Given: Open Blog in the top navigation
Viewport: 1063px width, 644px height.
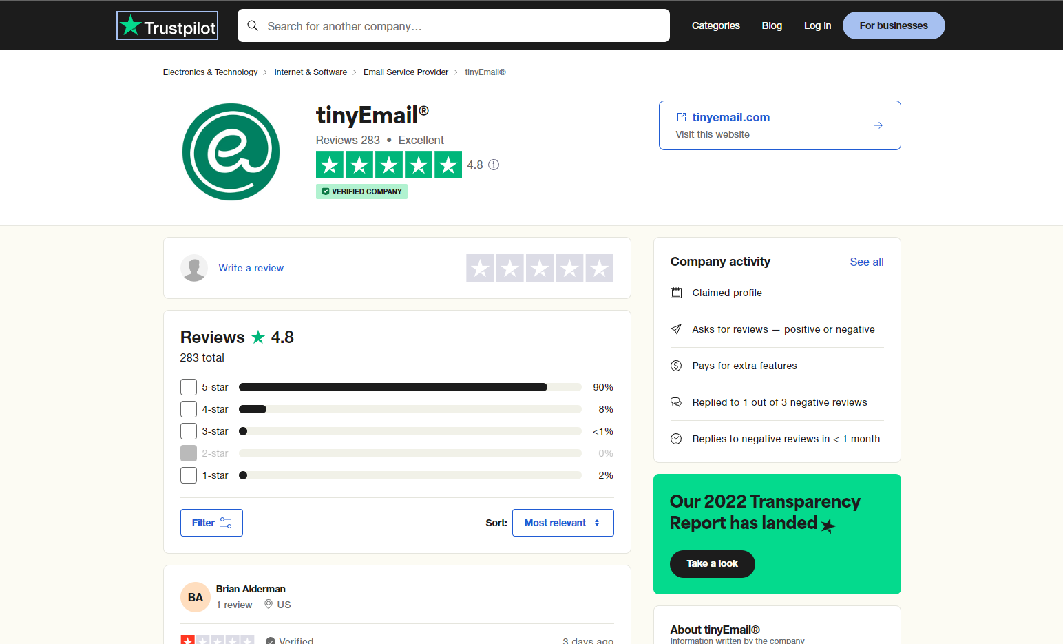Looking at the screenshot, I should pyautogui.click(x=772, y=25).
